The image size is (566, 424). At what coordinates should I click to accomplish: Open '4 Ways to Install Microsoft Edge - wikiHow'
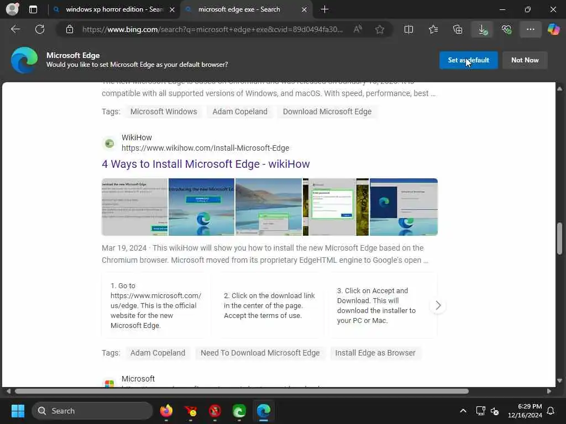pyautogui.click(x=206, y=164)
